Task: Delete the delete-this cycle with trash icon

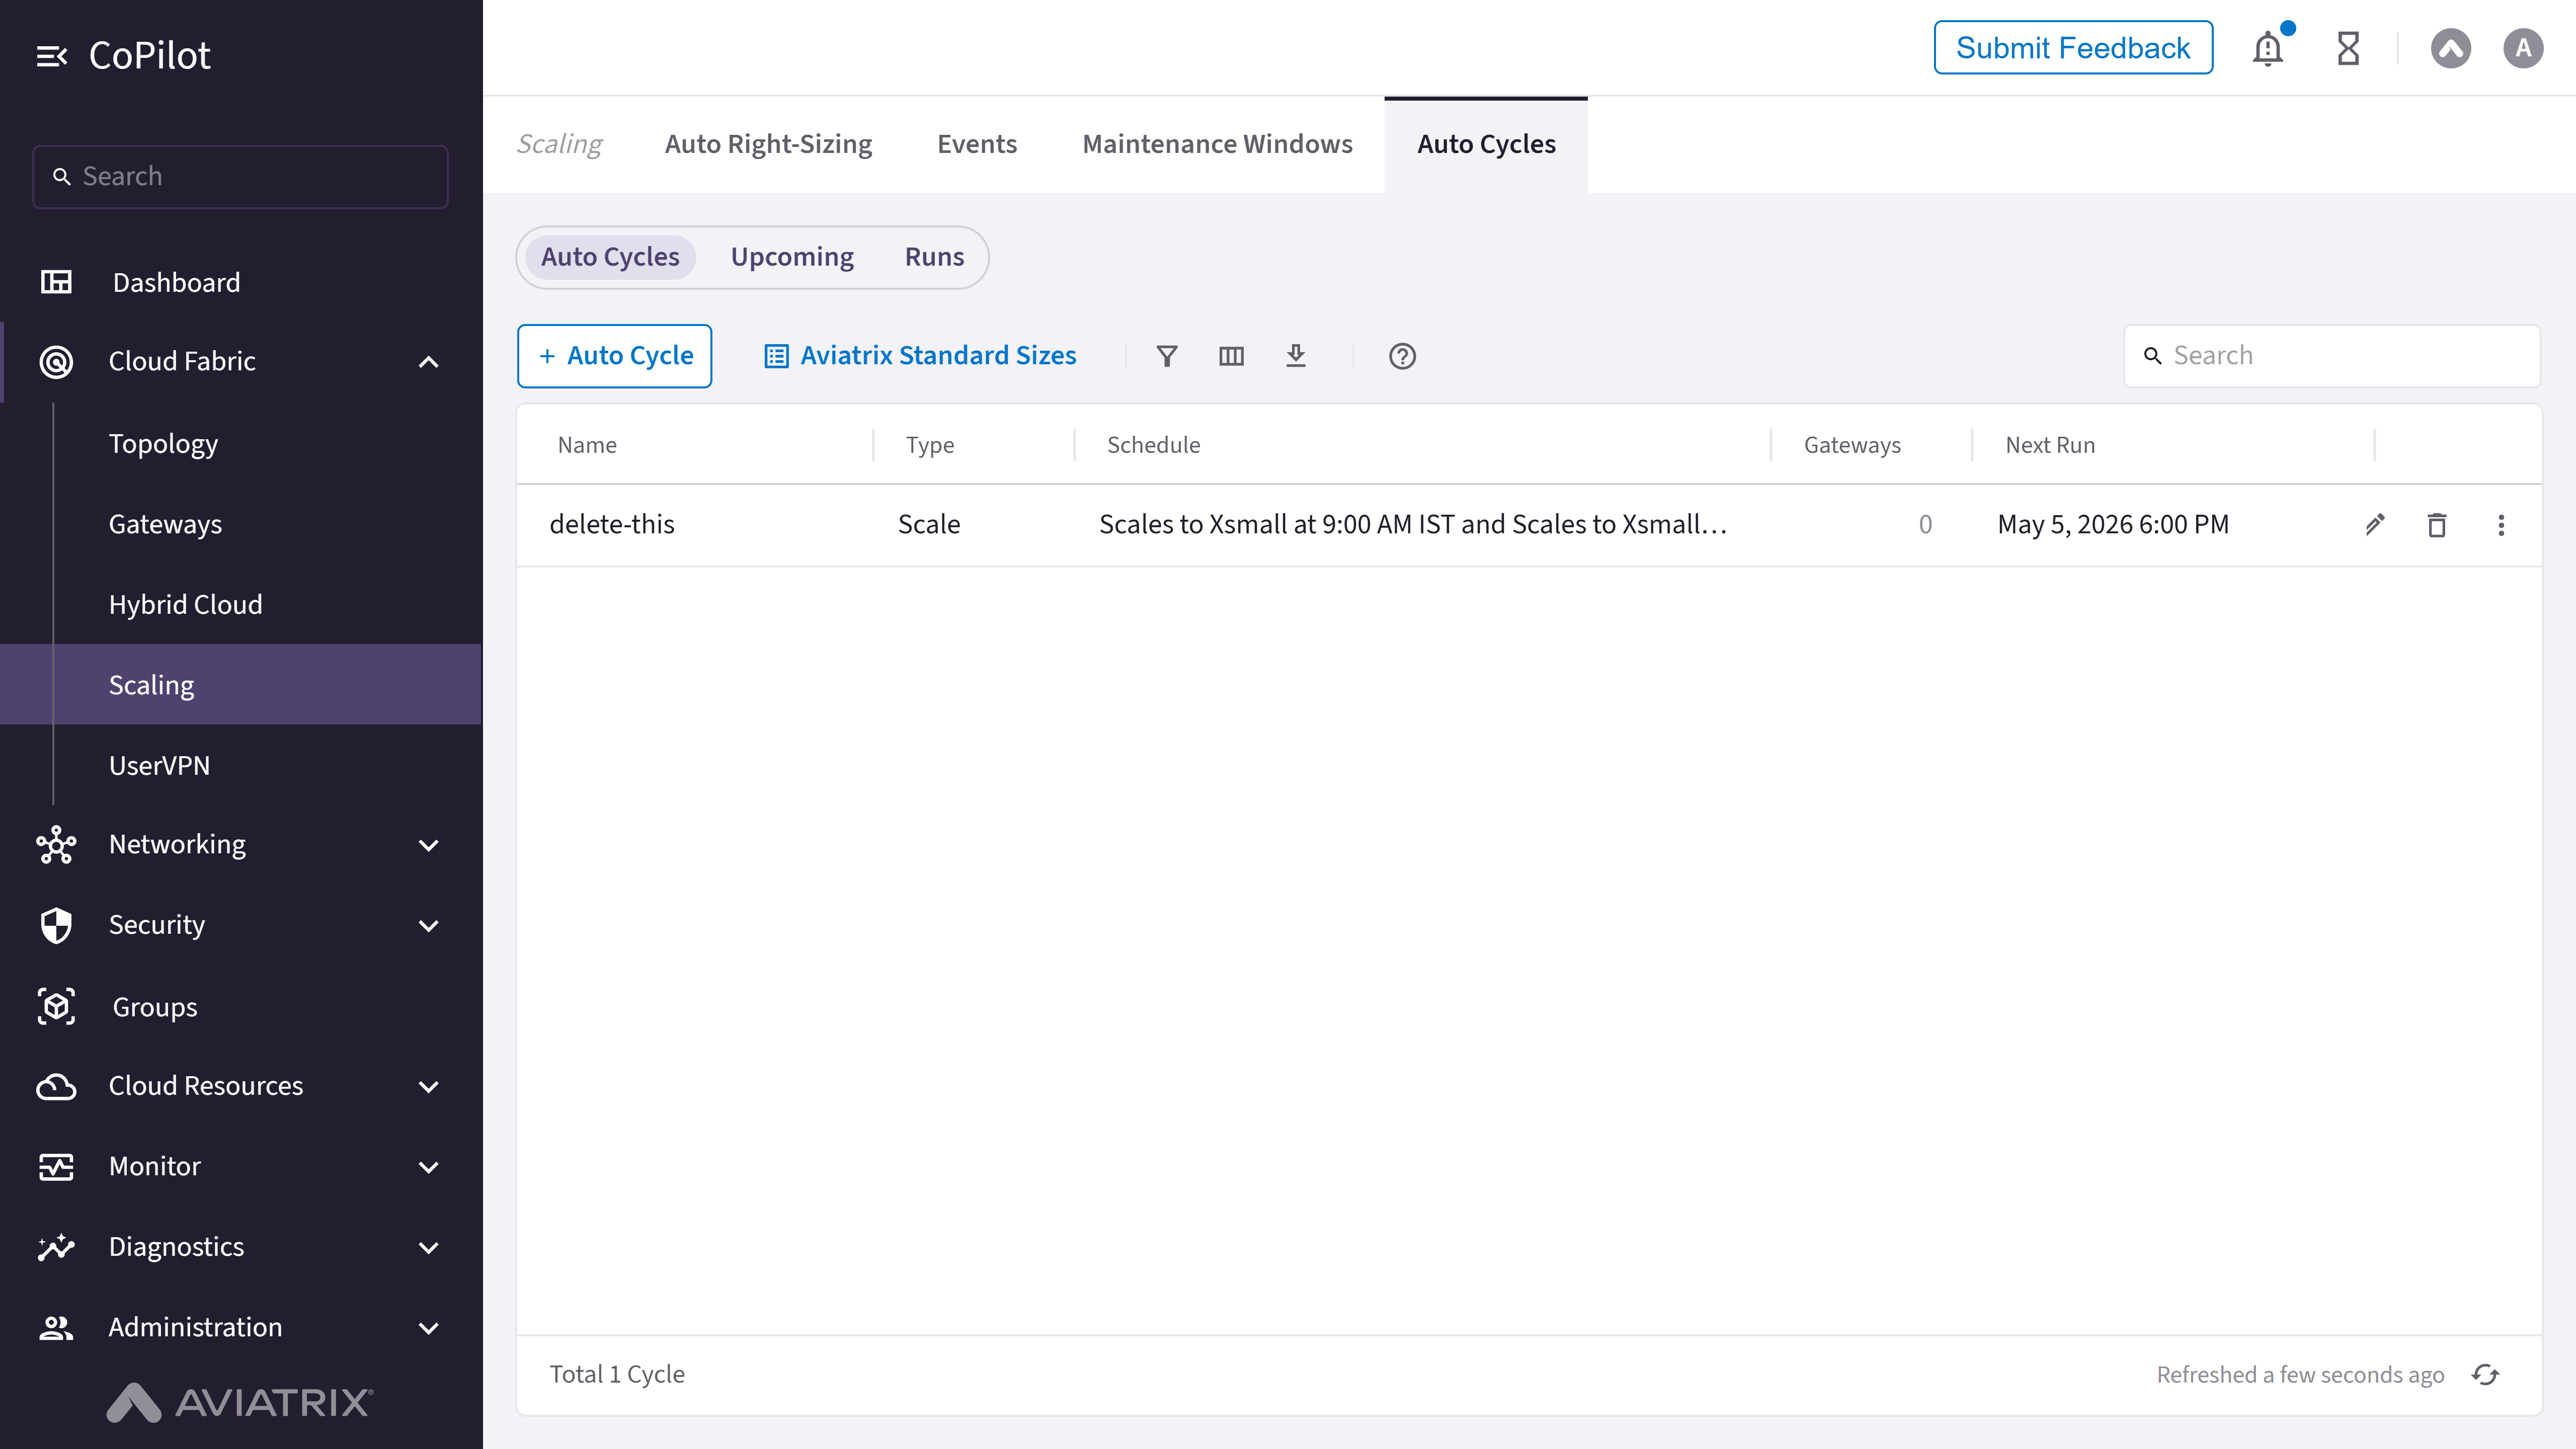Action: click(x=2437, y=525)
